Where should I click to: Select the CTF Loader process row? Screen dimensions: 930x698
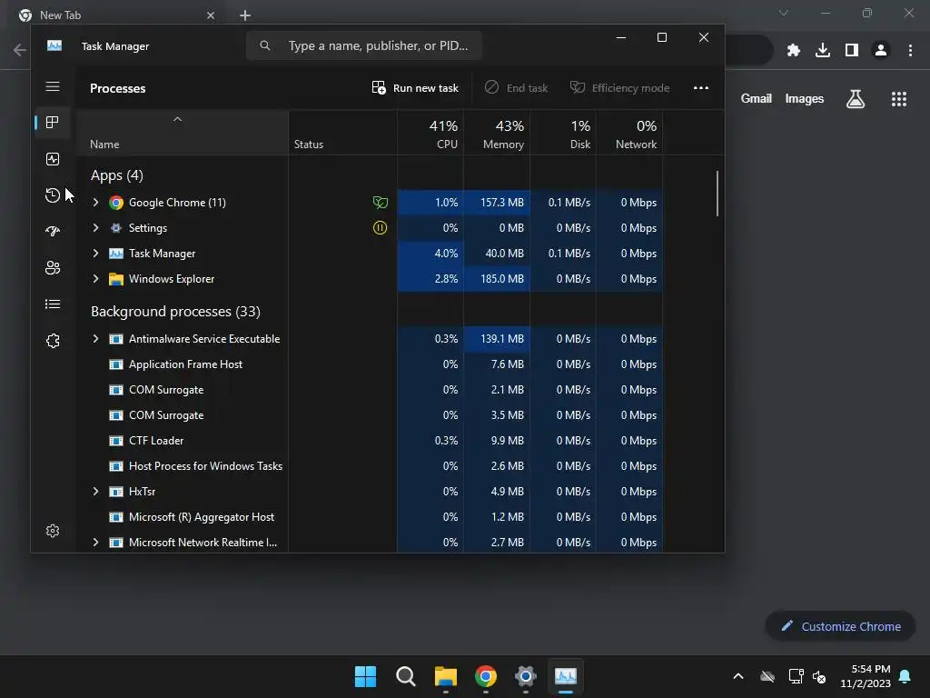(x=369, y=441)
